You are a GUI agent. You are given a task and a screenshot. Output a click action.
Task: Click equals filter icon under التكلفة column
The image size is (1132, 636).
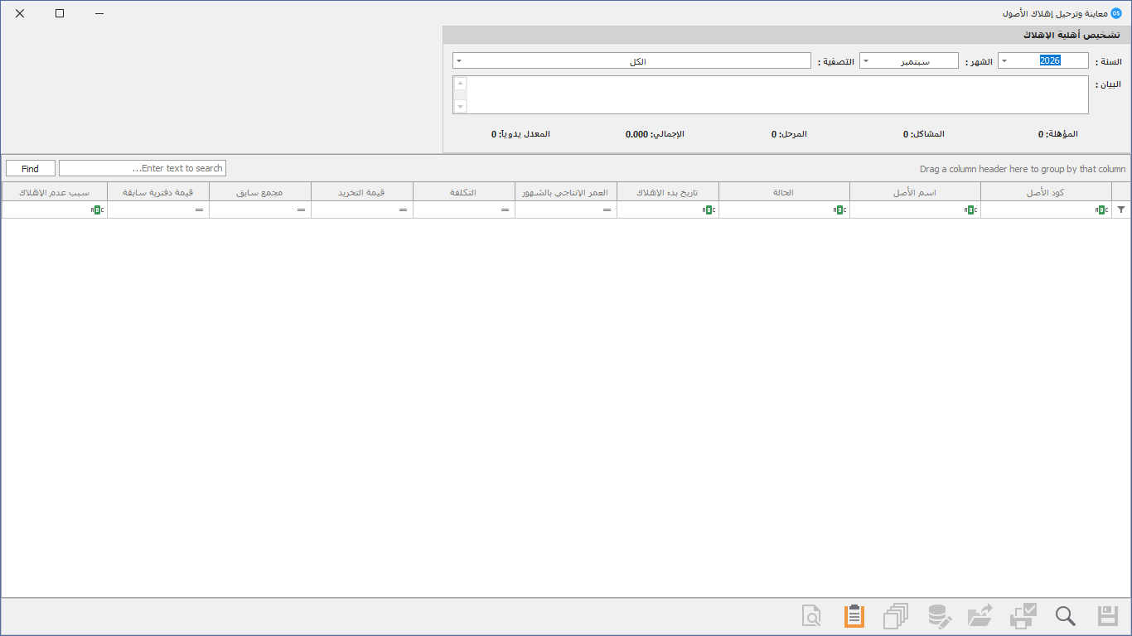point(505,210)
